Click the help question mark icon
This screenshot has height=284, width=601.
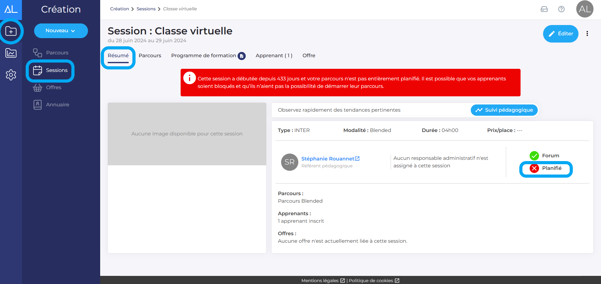(561, 9)
